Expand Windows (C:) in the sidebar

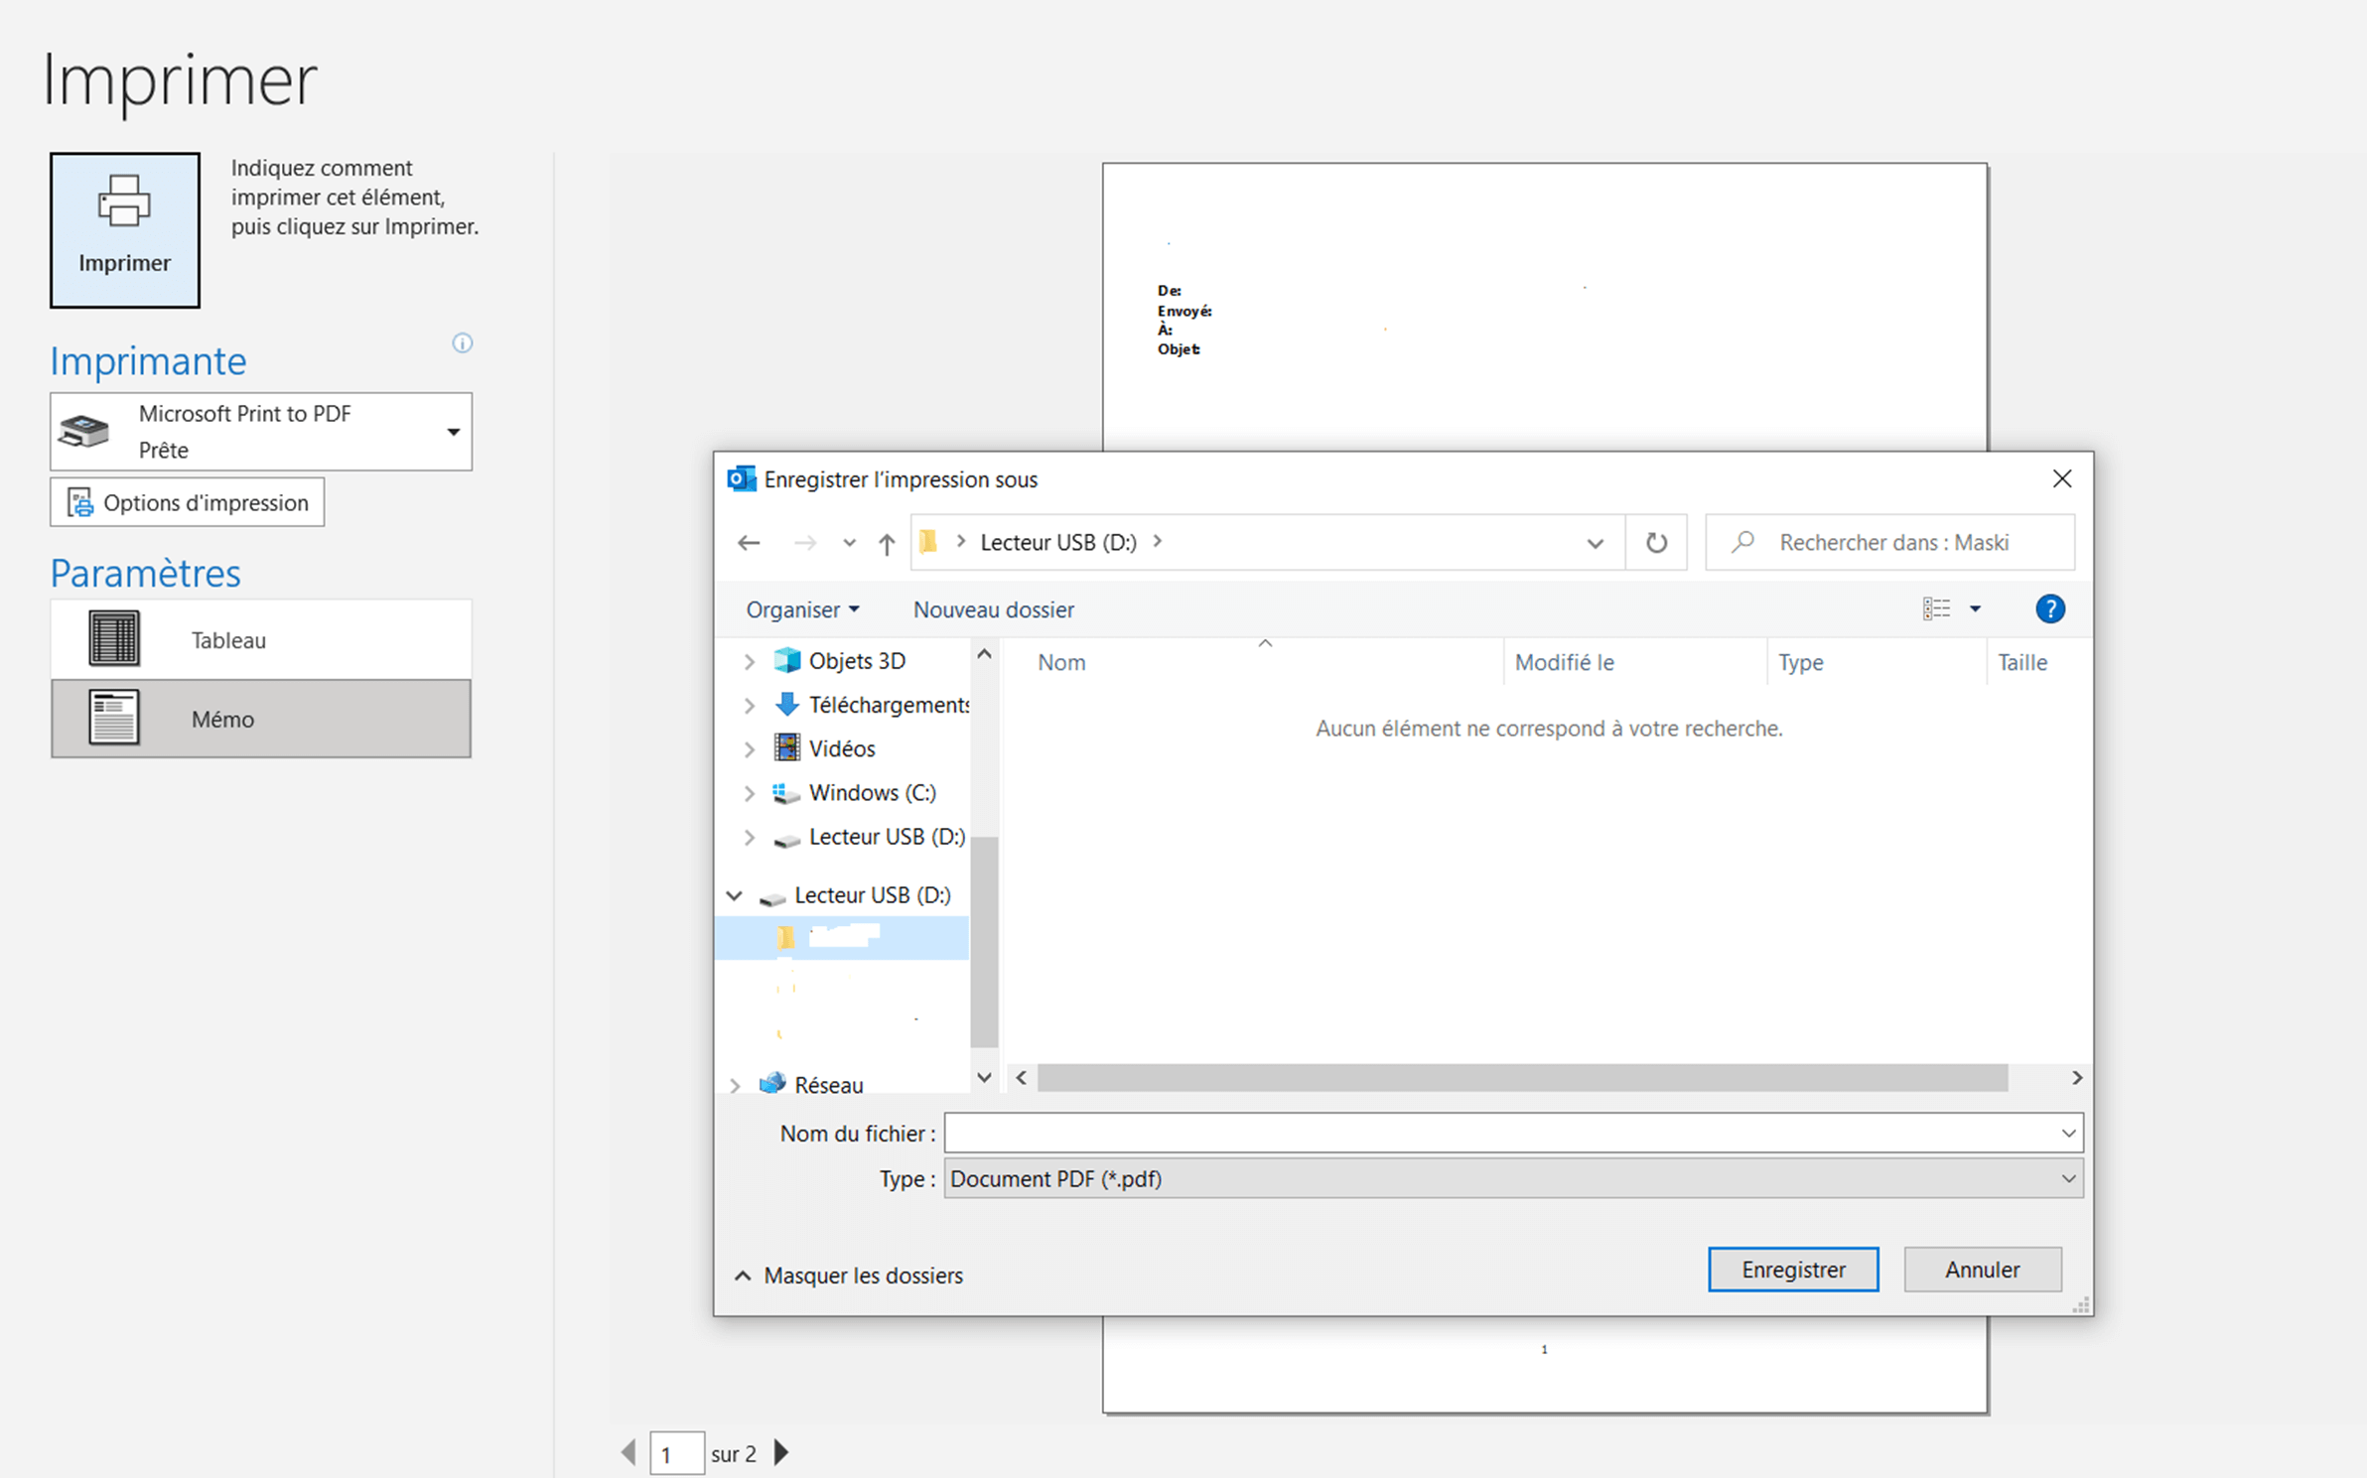click(749, 792)
